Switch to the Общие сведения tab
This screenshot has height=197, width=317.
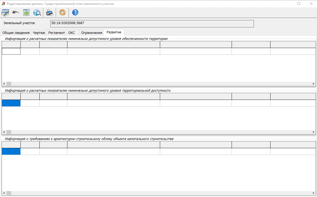click(x=16, y=33)
